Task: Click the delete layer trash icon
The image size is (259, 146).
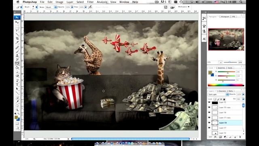Action: click(240, 137)
